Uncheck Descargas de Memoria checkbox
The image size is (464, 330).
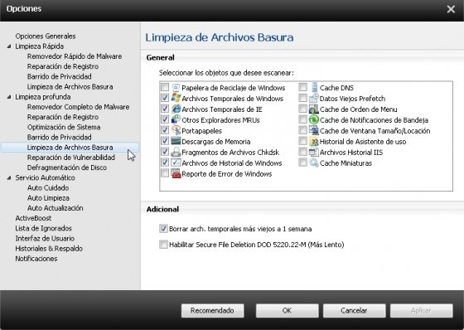point(165,141)
